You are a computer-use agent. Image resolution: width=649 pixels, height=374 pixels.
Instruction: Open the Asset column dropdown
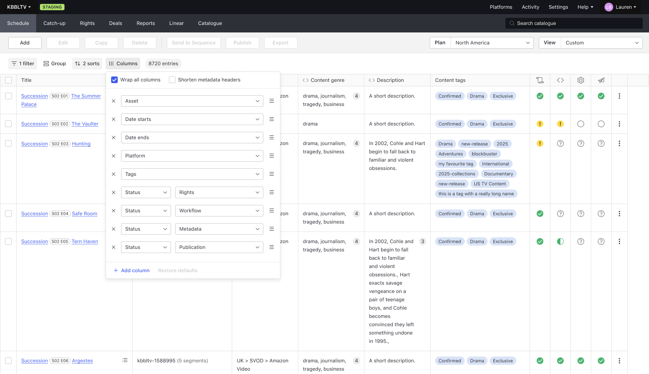click(x=192, y=101)
